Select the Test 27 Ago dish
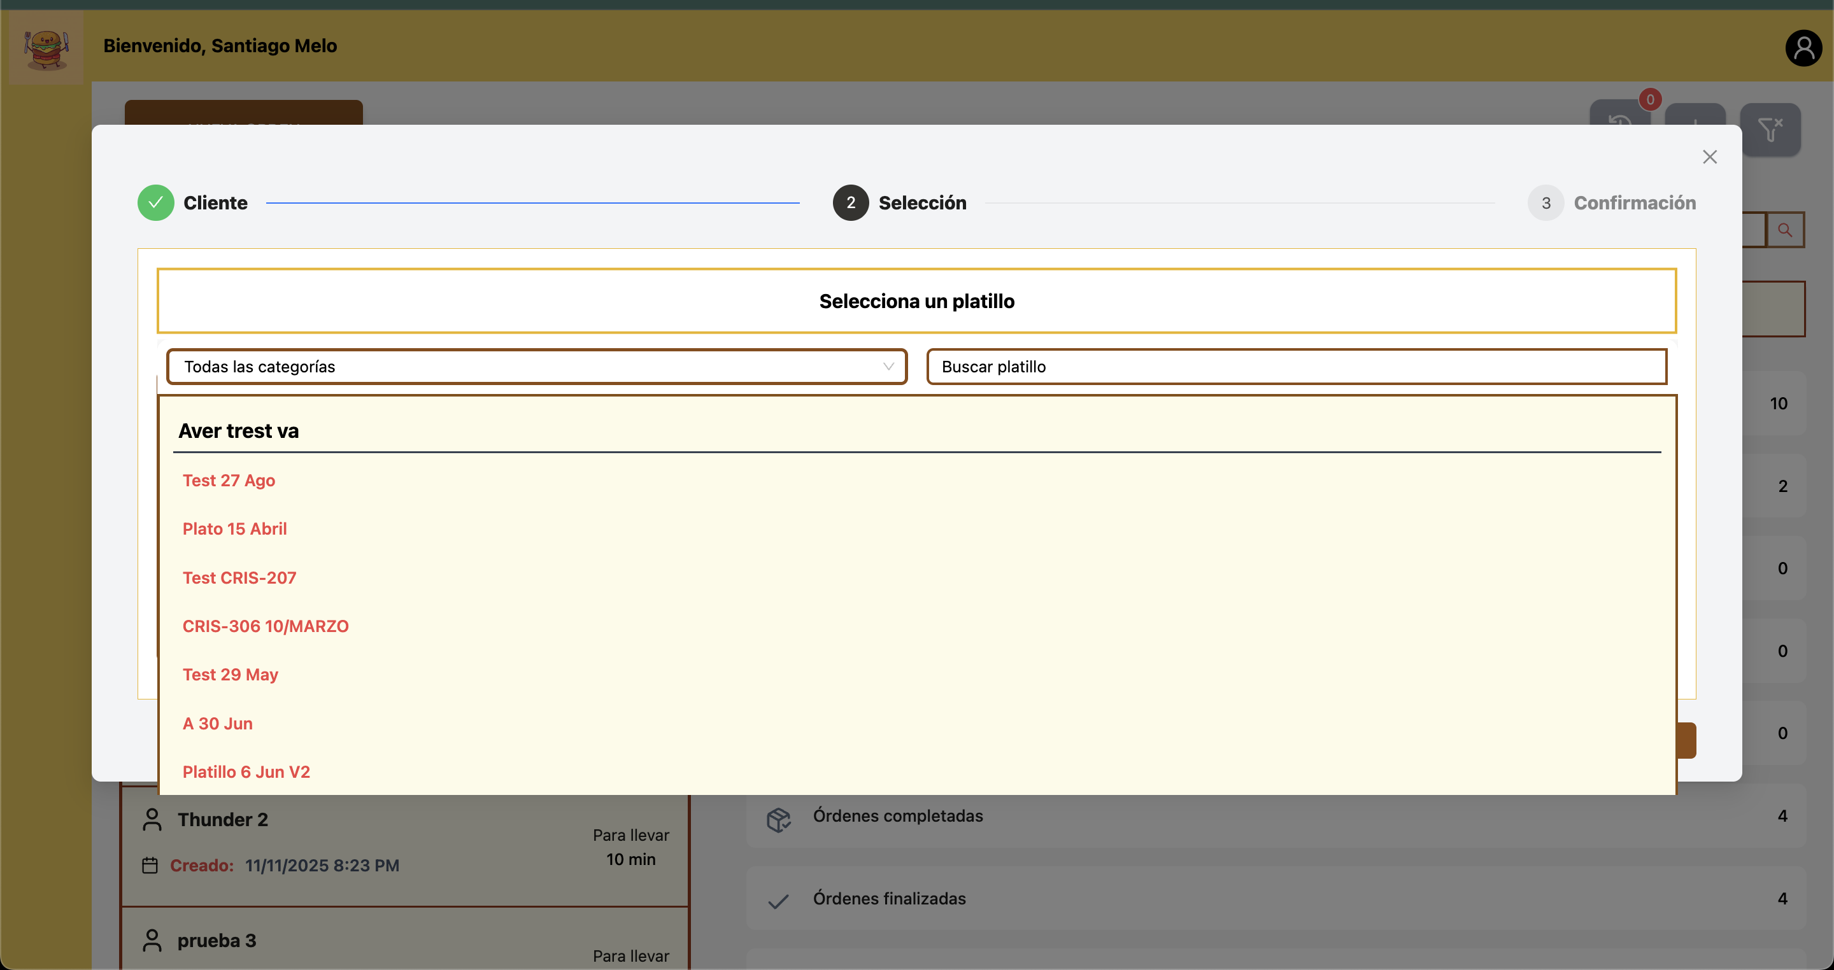Image resolution: width=1834 pixels, height=970 pixels. click(229, 481)
